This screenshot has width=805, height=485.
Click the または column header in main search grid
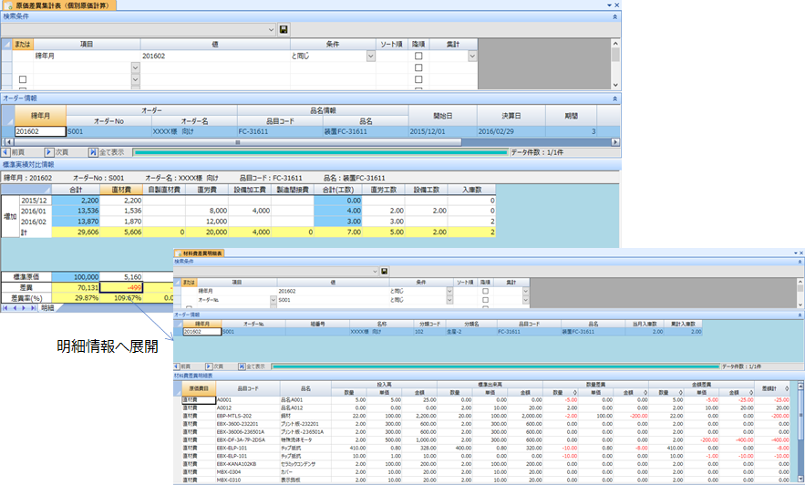[23, 44]
